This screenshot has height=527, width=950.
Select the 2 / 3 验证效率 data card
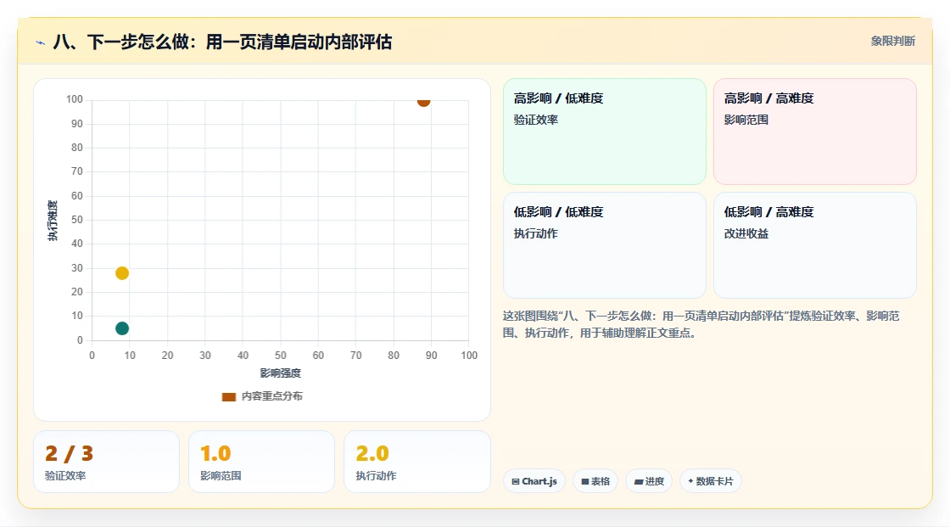coord(107,463)
